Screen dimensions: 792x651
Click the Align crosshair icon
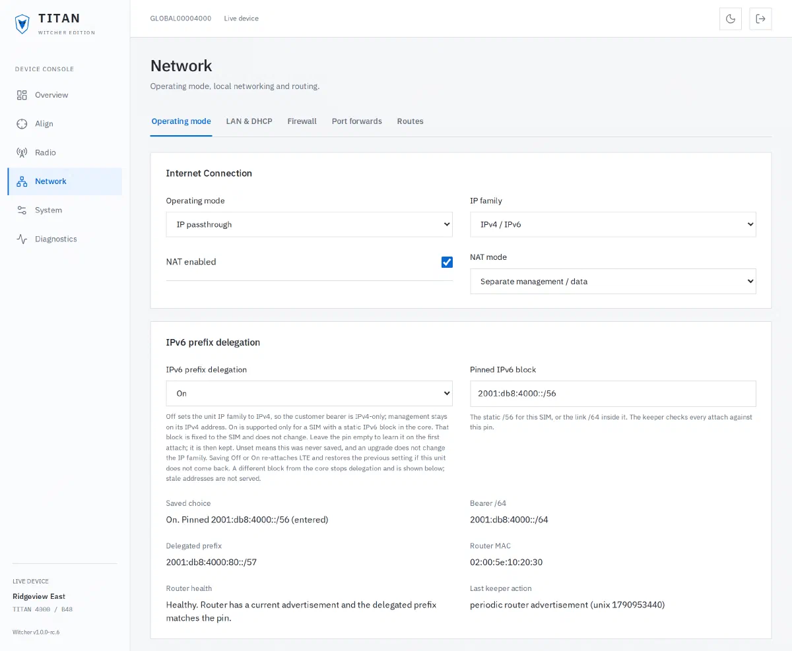click(22, 124)
